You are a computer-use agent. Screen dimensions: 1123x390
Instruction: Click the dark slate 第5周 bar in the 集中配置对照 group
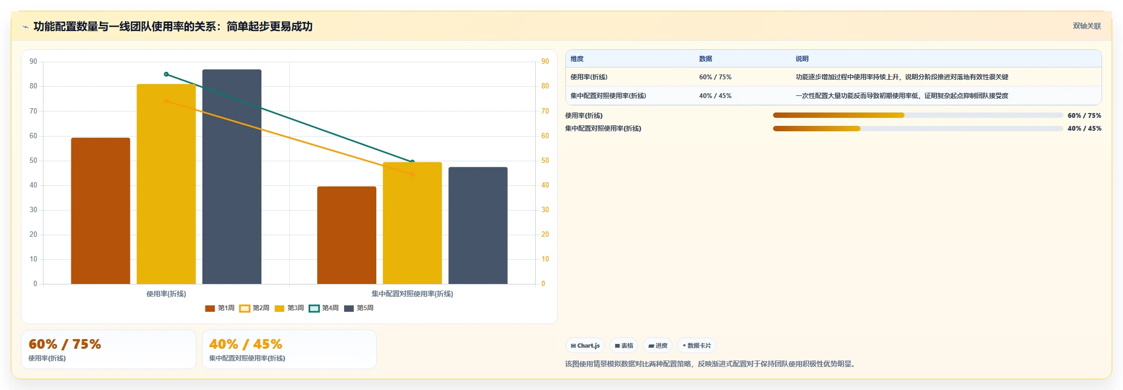point(478,226)
